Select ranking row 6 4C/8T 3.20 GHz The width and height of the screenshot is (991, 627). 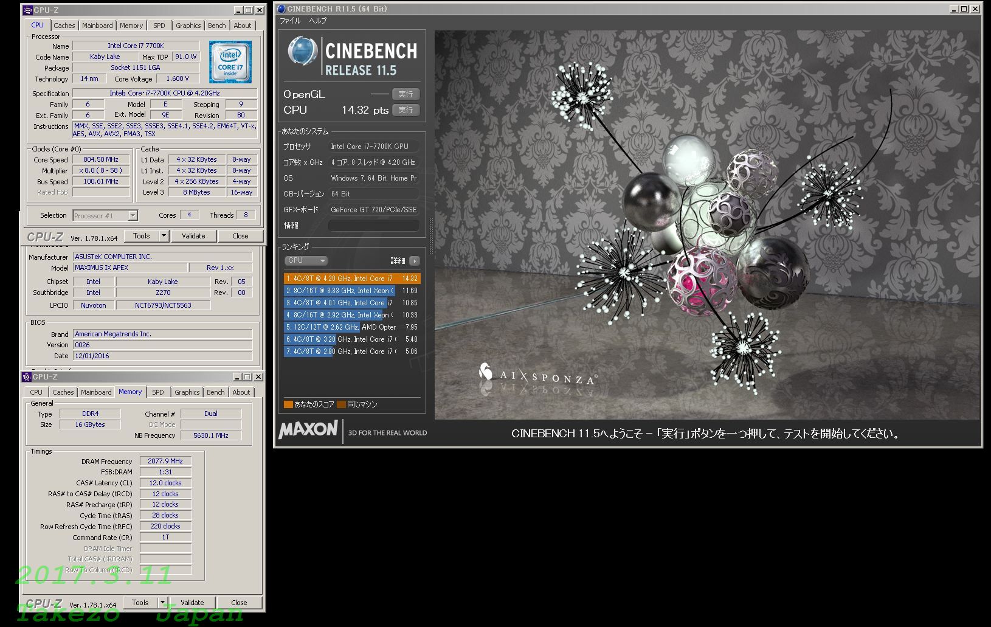352,339
